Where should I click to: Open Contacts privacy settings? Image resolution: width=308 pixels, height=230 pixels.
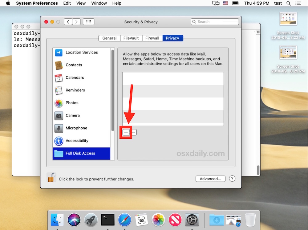coord(74,65)
